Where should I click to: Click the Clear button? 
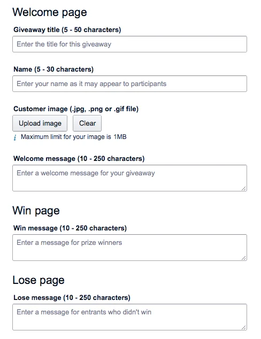(x=87, y=123)
